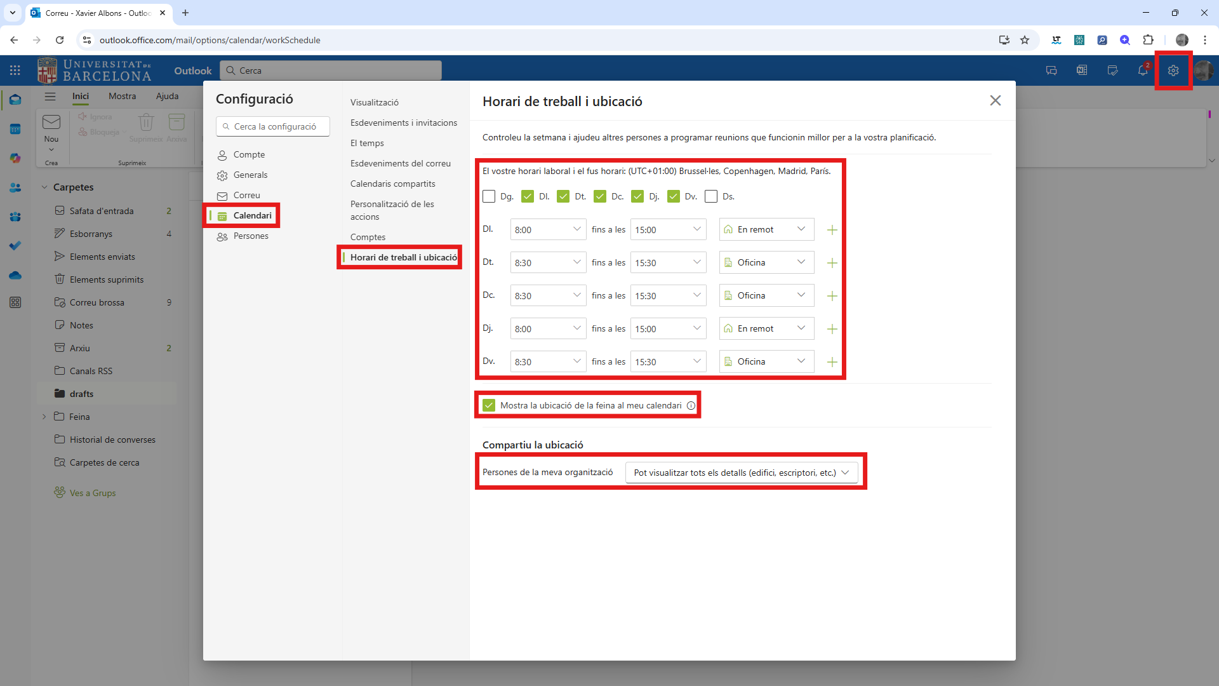Select Esdeveniments i invitacions option
1219x686 pixels.
[403, 123]
